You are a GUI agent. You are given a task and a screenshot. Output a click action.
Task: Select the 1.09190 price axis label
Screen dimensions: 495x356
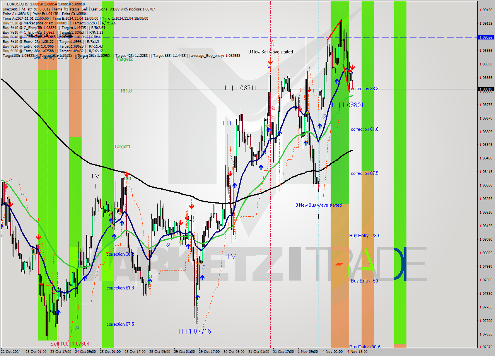pyautogui.click(x=486, y=10)
